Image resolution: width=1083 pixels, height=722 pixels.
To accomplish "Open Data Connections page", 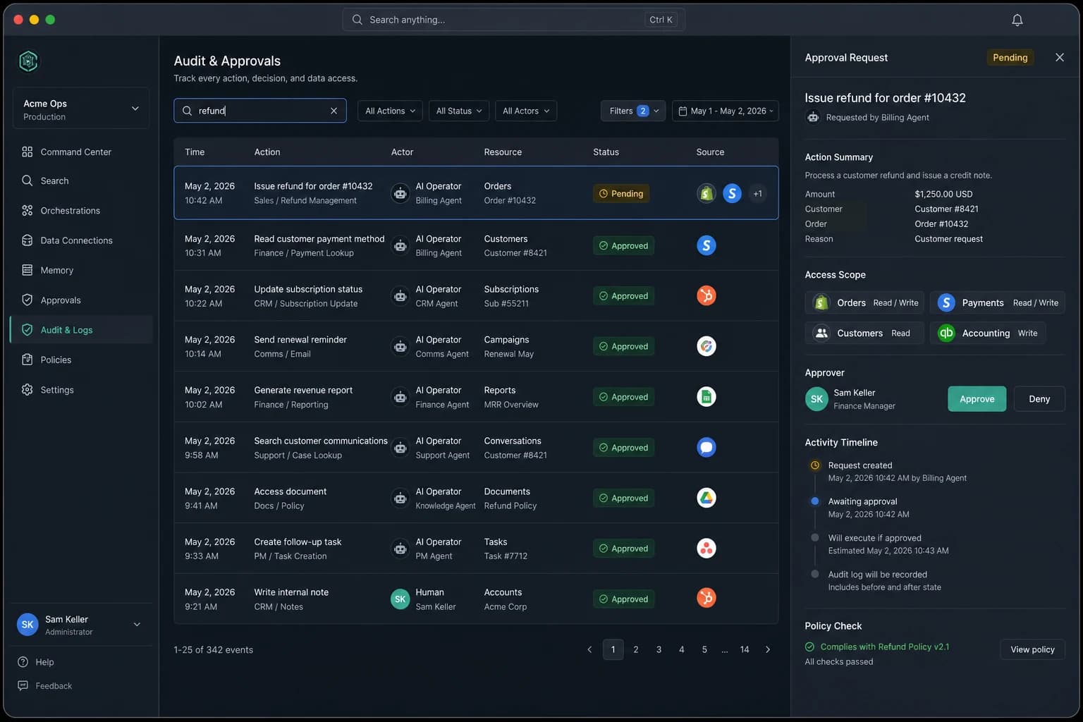I will click(x=81, y=240).
